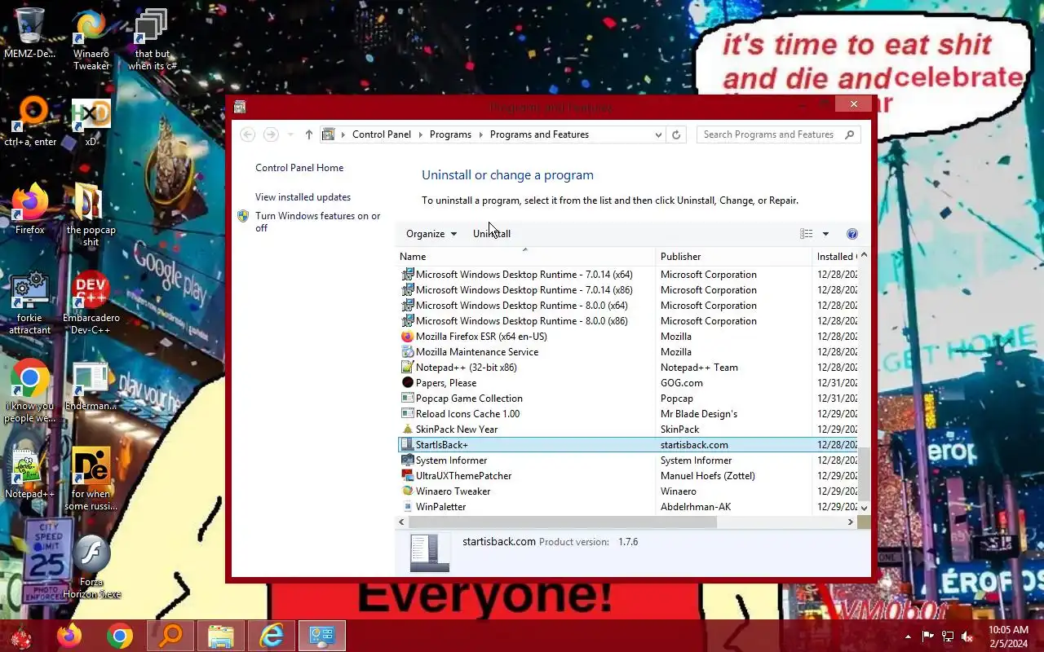Show hidden tray icons arrow

point(908,637)
